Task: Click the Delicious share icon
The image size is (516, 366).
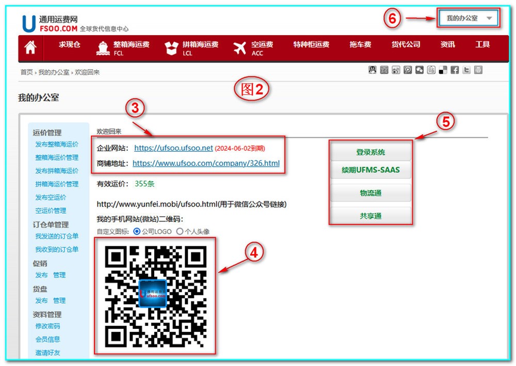Action: [x=443, y=70]
